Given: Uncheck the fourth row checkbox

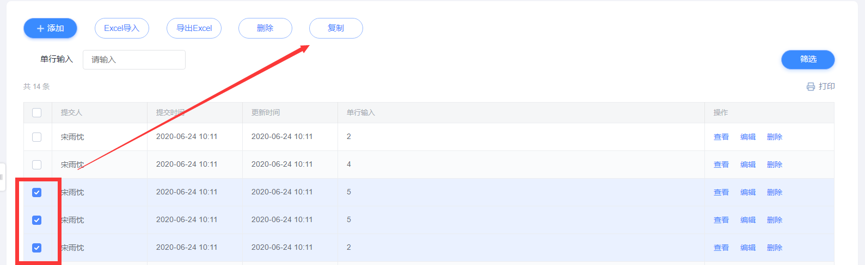Looking at the screenshot, I should [x=37, y=220].
